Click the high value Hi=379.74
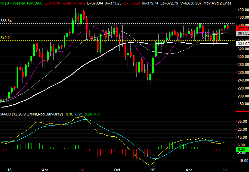The image size is (249, 172). [x=150, y=3]
